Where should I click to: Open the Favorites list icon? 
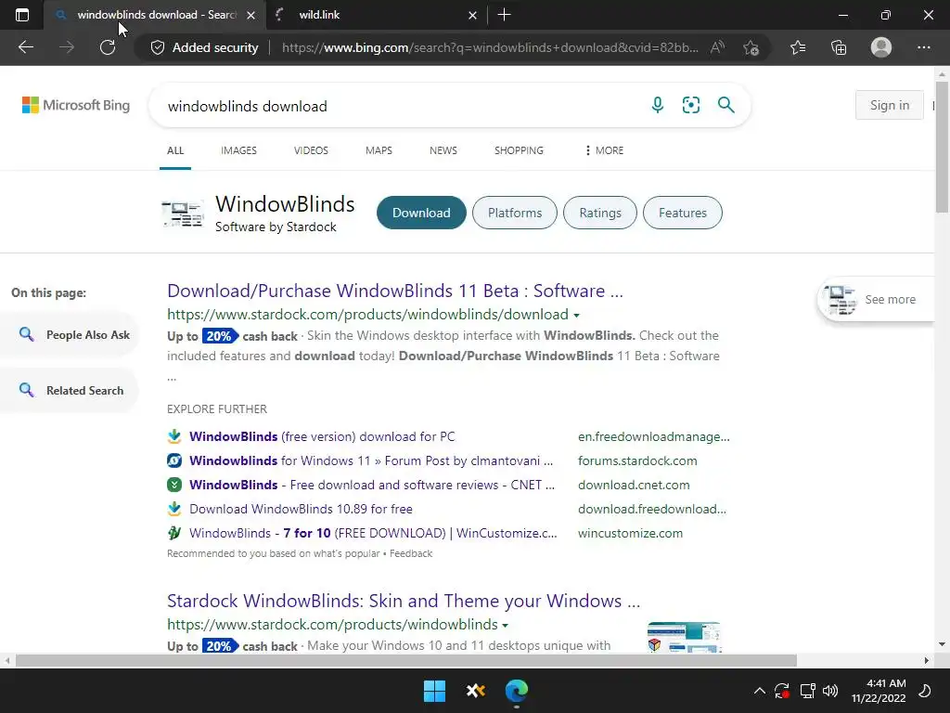point(798,47)
